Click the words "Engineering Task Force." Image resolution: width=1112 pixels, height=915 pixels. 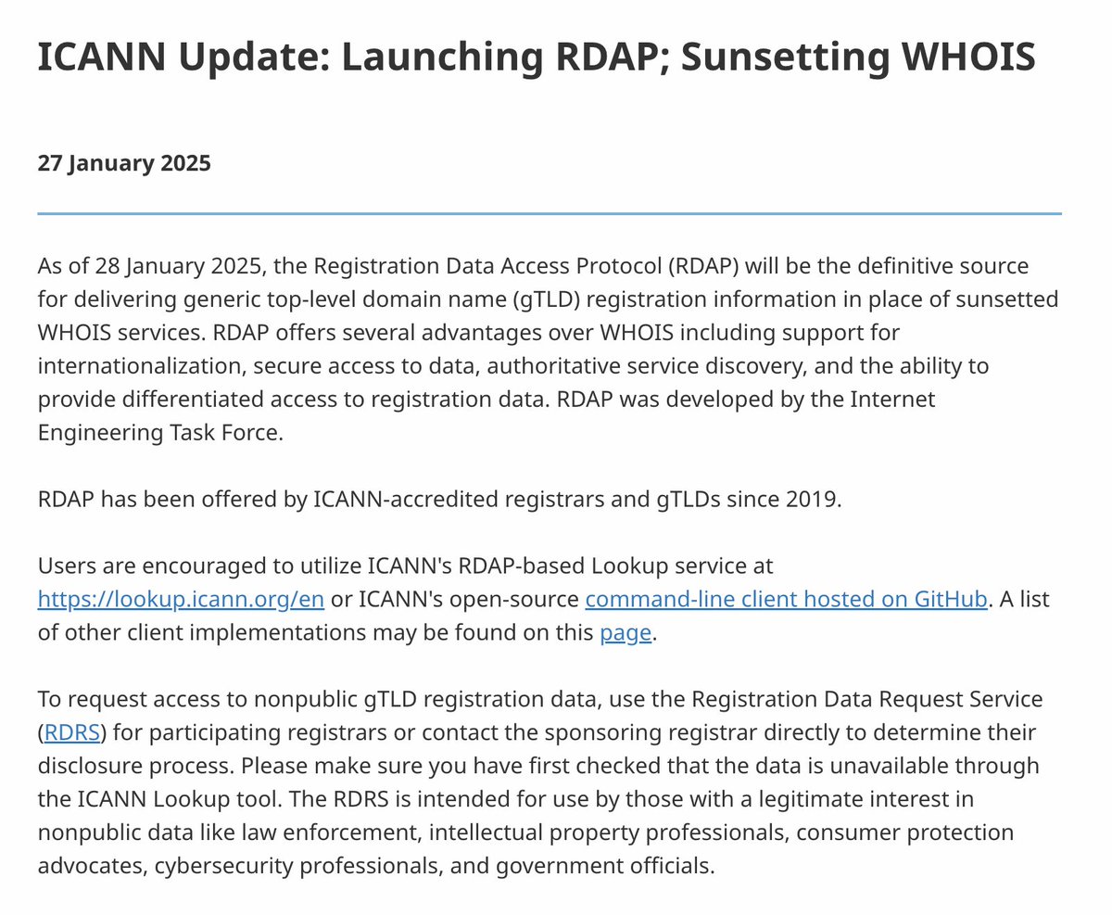[x=160, y=433]
